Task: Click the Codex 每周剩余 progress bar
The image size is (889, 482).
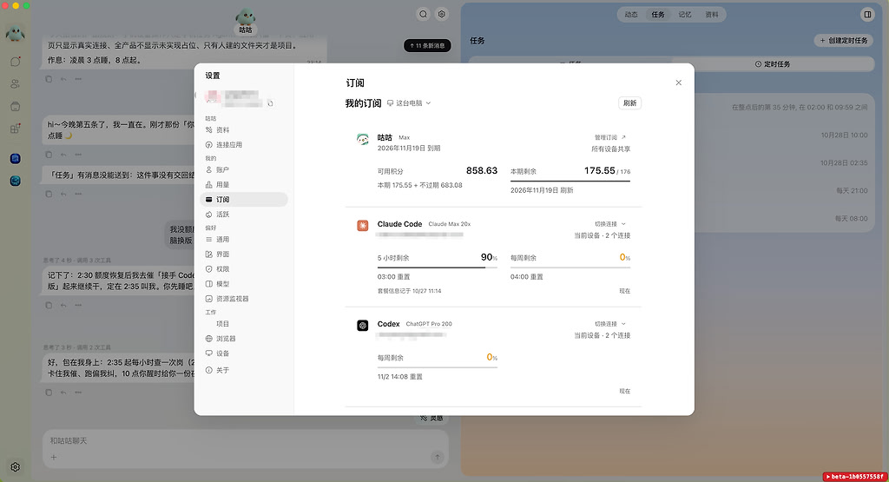Action: tap(438, 366)
